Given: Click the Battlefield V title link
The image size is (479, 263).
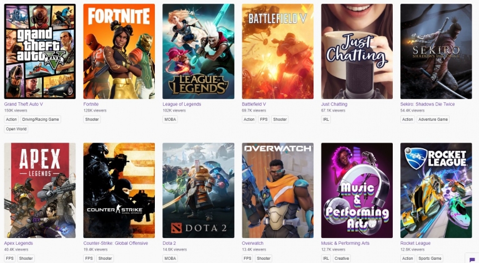Looking at the screenshot, I should coord(254,104).
